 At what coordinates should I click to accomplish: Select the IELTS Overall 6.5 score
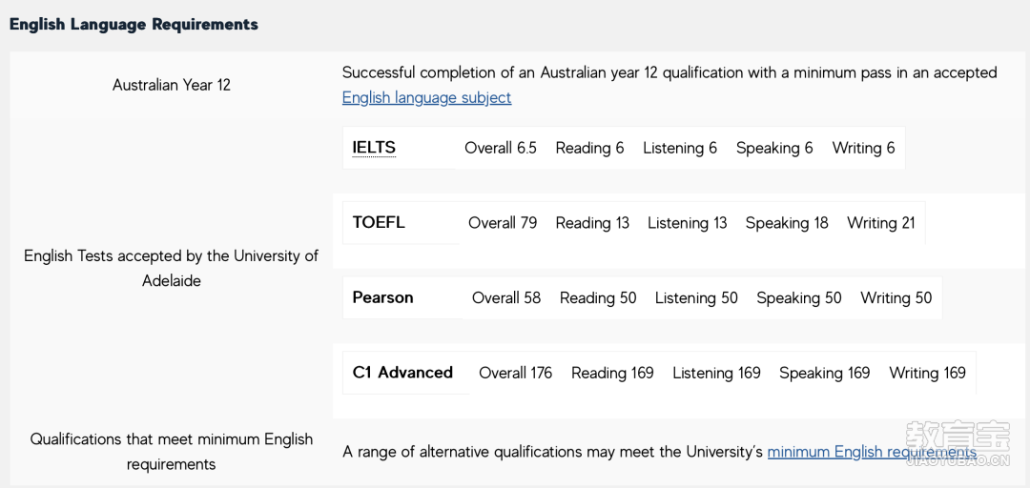(x=501, y=148)
